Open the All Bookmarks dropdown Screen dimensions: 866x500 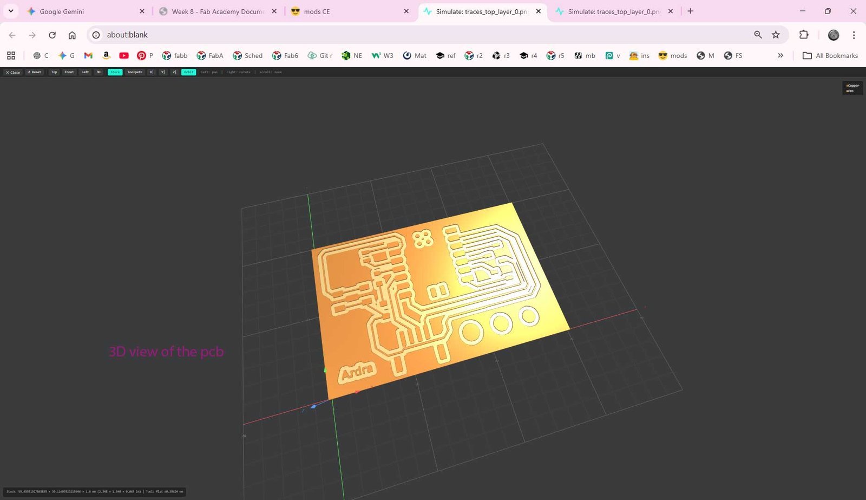830,55
